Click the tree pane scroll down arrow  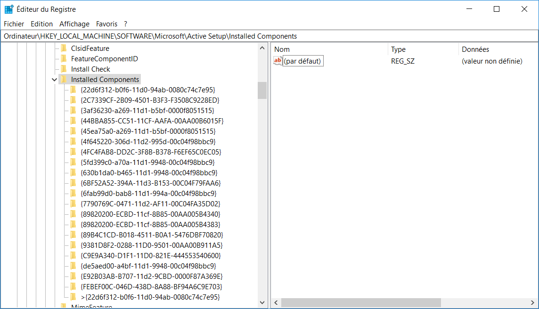262,302
